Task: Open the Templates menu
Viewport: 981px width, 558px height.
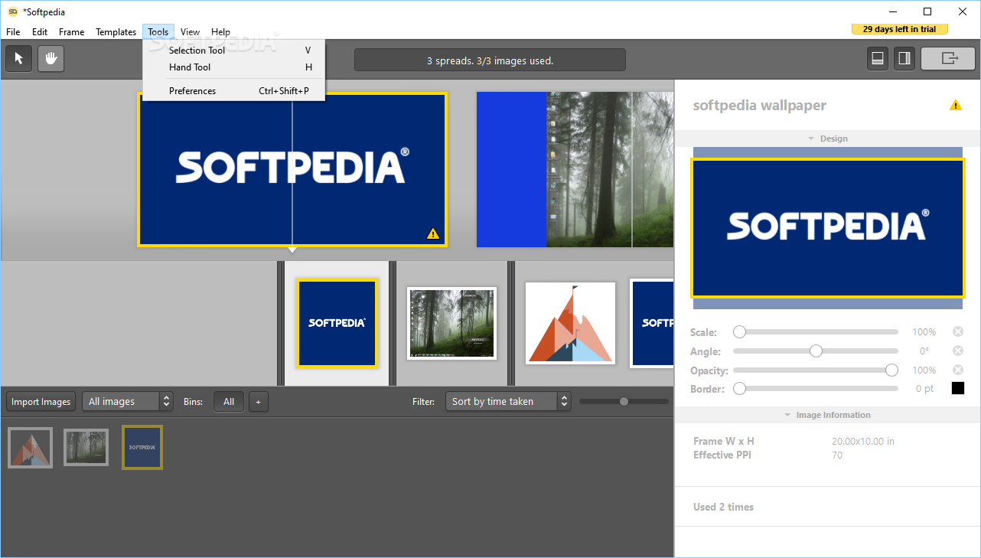Action: (x=116, y=32)
